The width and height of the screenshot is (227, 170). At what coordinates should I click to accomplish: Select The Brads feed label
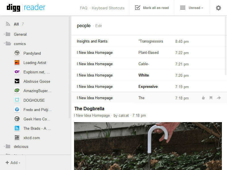coord(37,128)
